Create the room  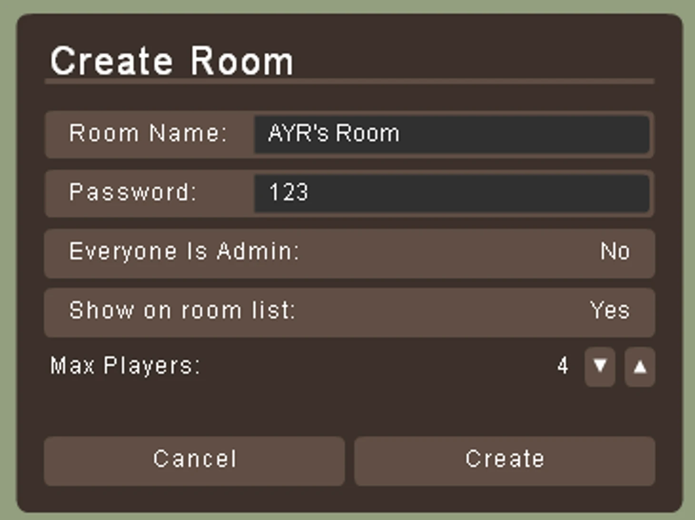505,461
